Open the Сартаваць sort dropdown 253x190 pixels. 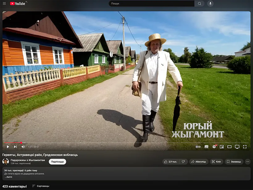[41, 186]
